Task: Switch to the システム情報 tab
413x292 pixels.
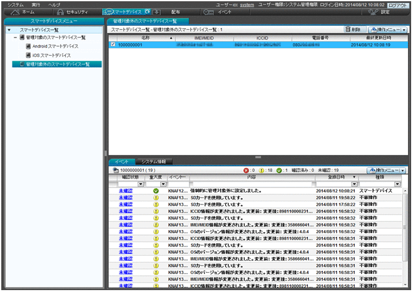Action: coord(150,161)
